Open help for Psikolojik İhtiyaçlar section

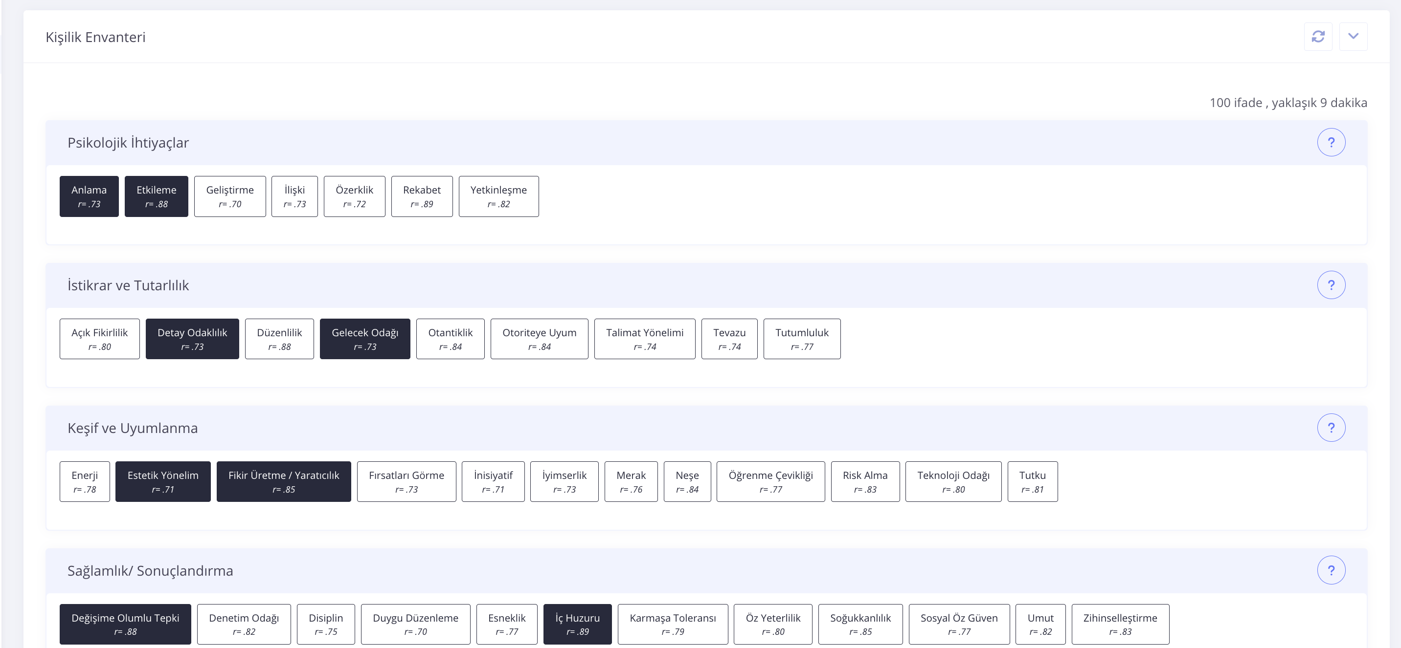pos(1331,142)
